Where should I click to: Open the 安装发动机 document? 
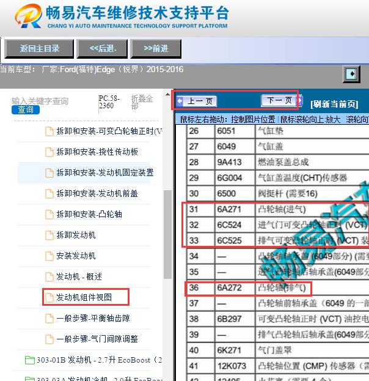76,256
